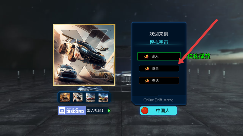This screenshot has width=243, height=136.
Task: Select the jumping rally car game thumbnail
Action: click(78, 97)
